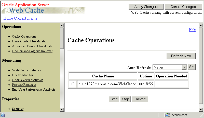Image resolution: width=204 pixels, height=118 pixels.
Task: Open Popular Requests page
Action: 24,85
